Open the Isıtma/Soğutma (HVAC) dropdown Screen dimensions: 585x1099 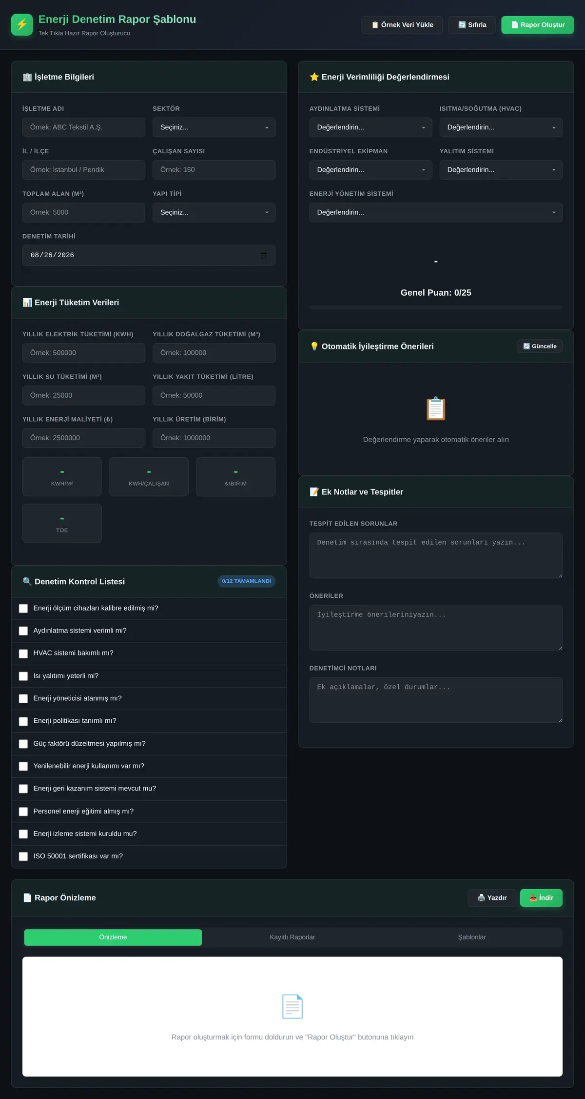point(501,127)
